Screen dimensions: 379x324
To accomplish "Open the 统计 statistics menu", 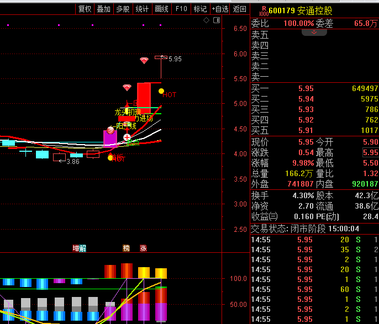I will pos(142,9).
